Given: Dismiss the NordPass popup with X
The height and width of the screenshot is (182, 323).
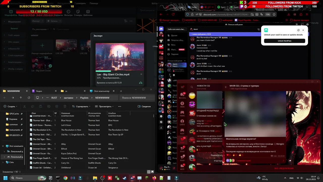Looking at the screenshot, I should [303, 30].
